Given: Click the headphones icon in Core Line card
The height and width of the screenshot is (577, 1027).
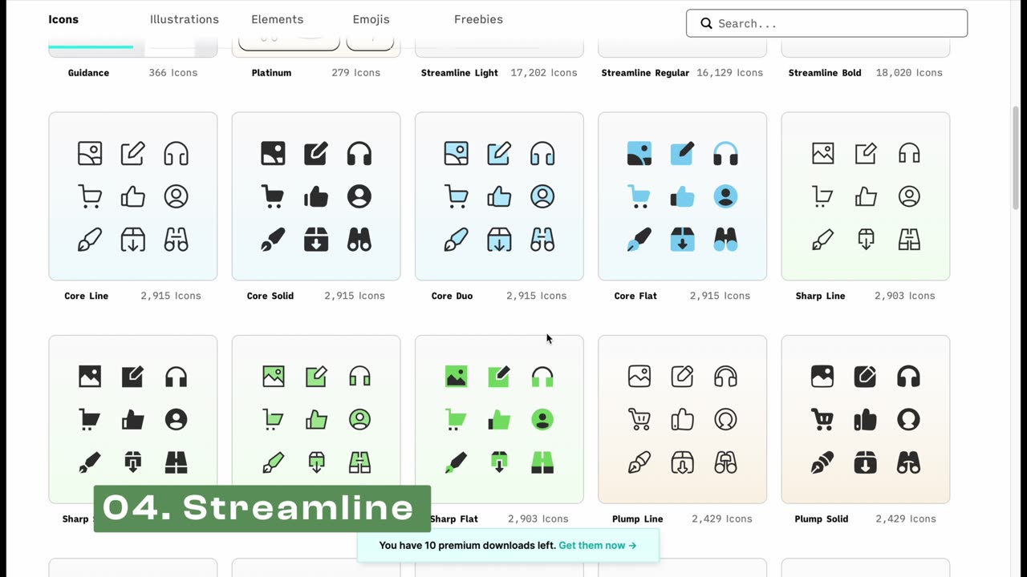Looking at the screenshot, I should pyautogui.click(x=177, y=153).
